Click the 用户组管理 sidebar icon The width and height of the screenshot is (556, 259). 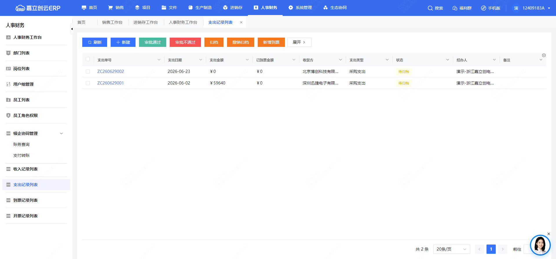click(x=8, y=84)
